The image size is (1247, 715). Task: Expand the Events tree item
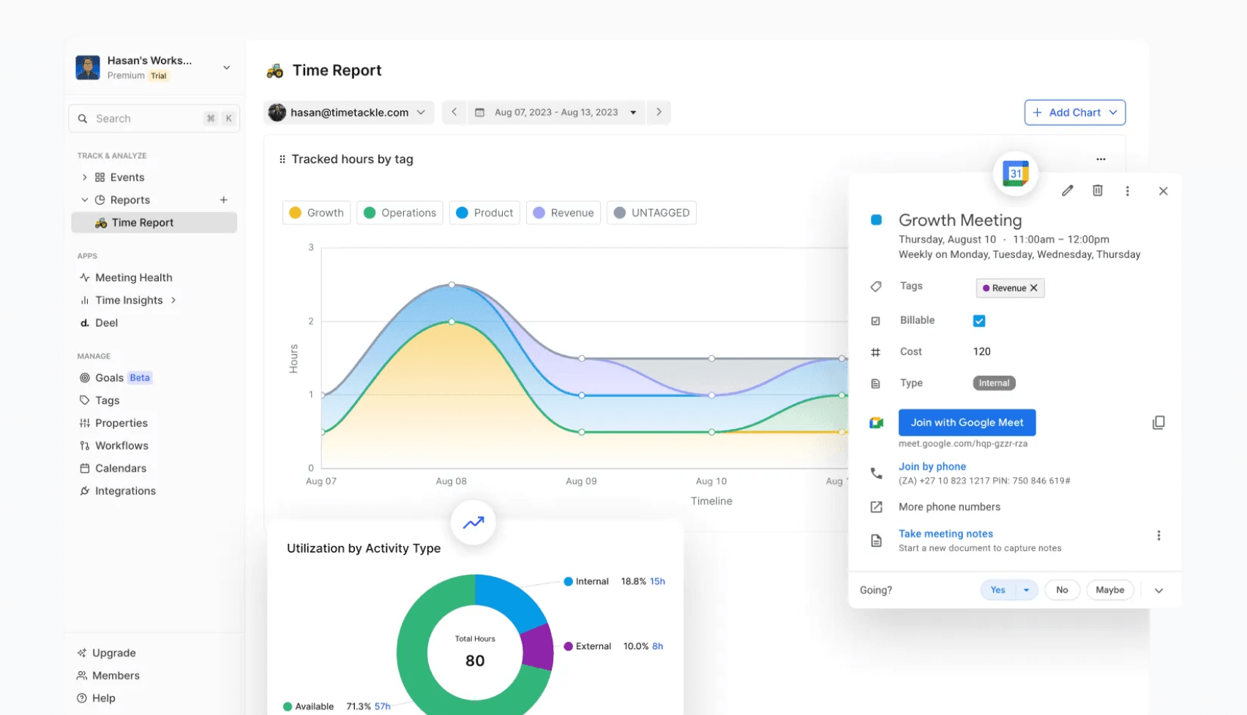tap(85, 177)
